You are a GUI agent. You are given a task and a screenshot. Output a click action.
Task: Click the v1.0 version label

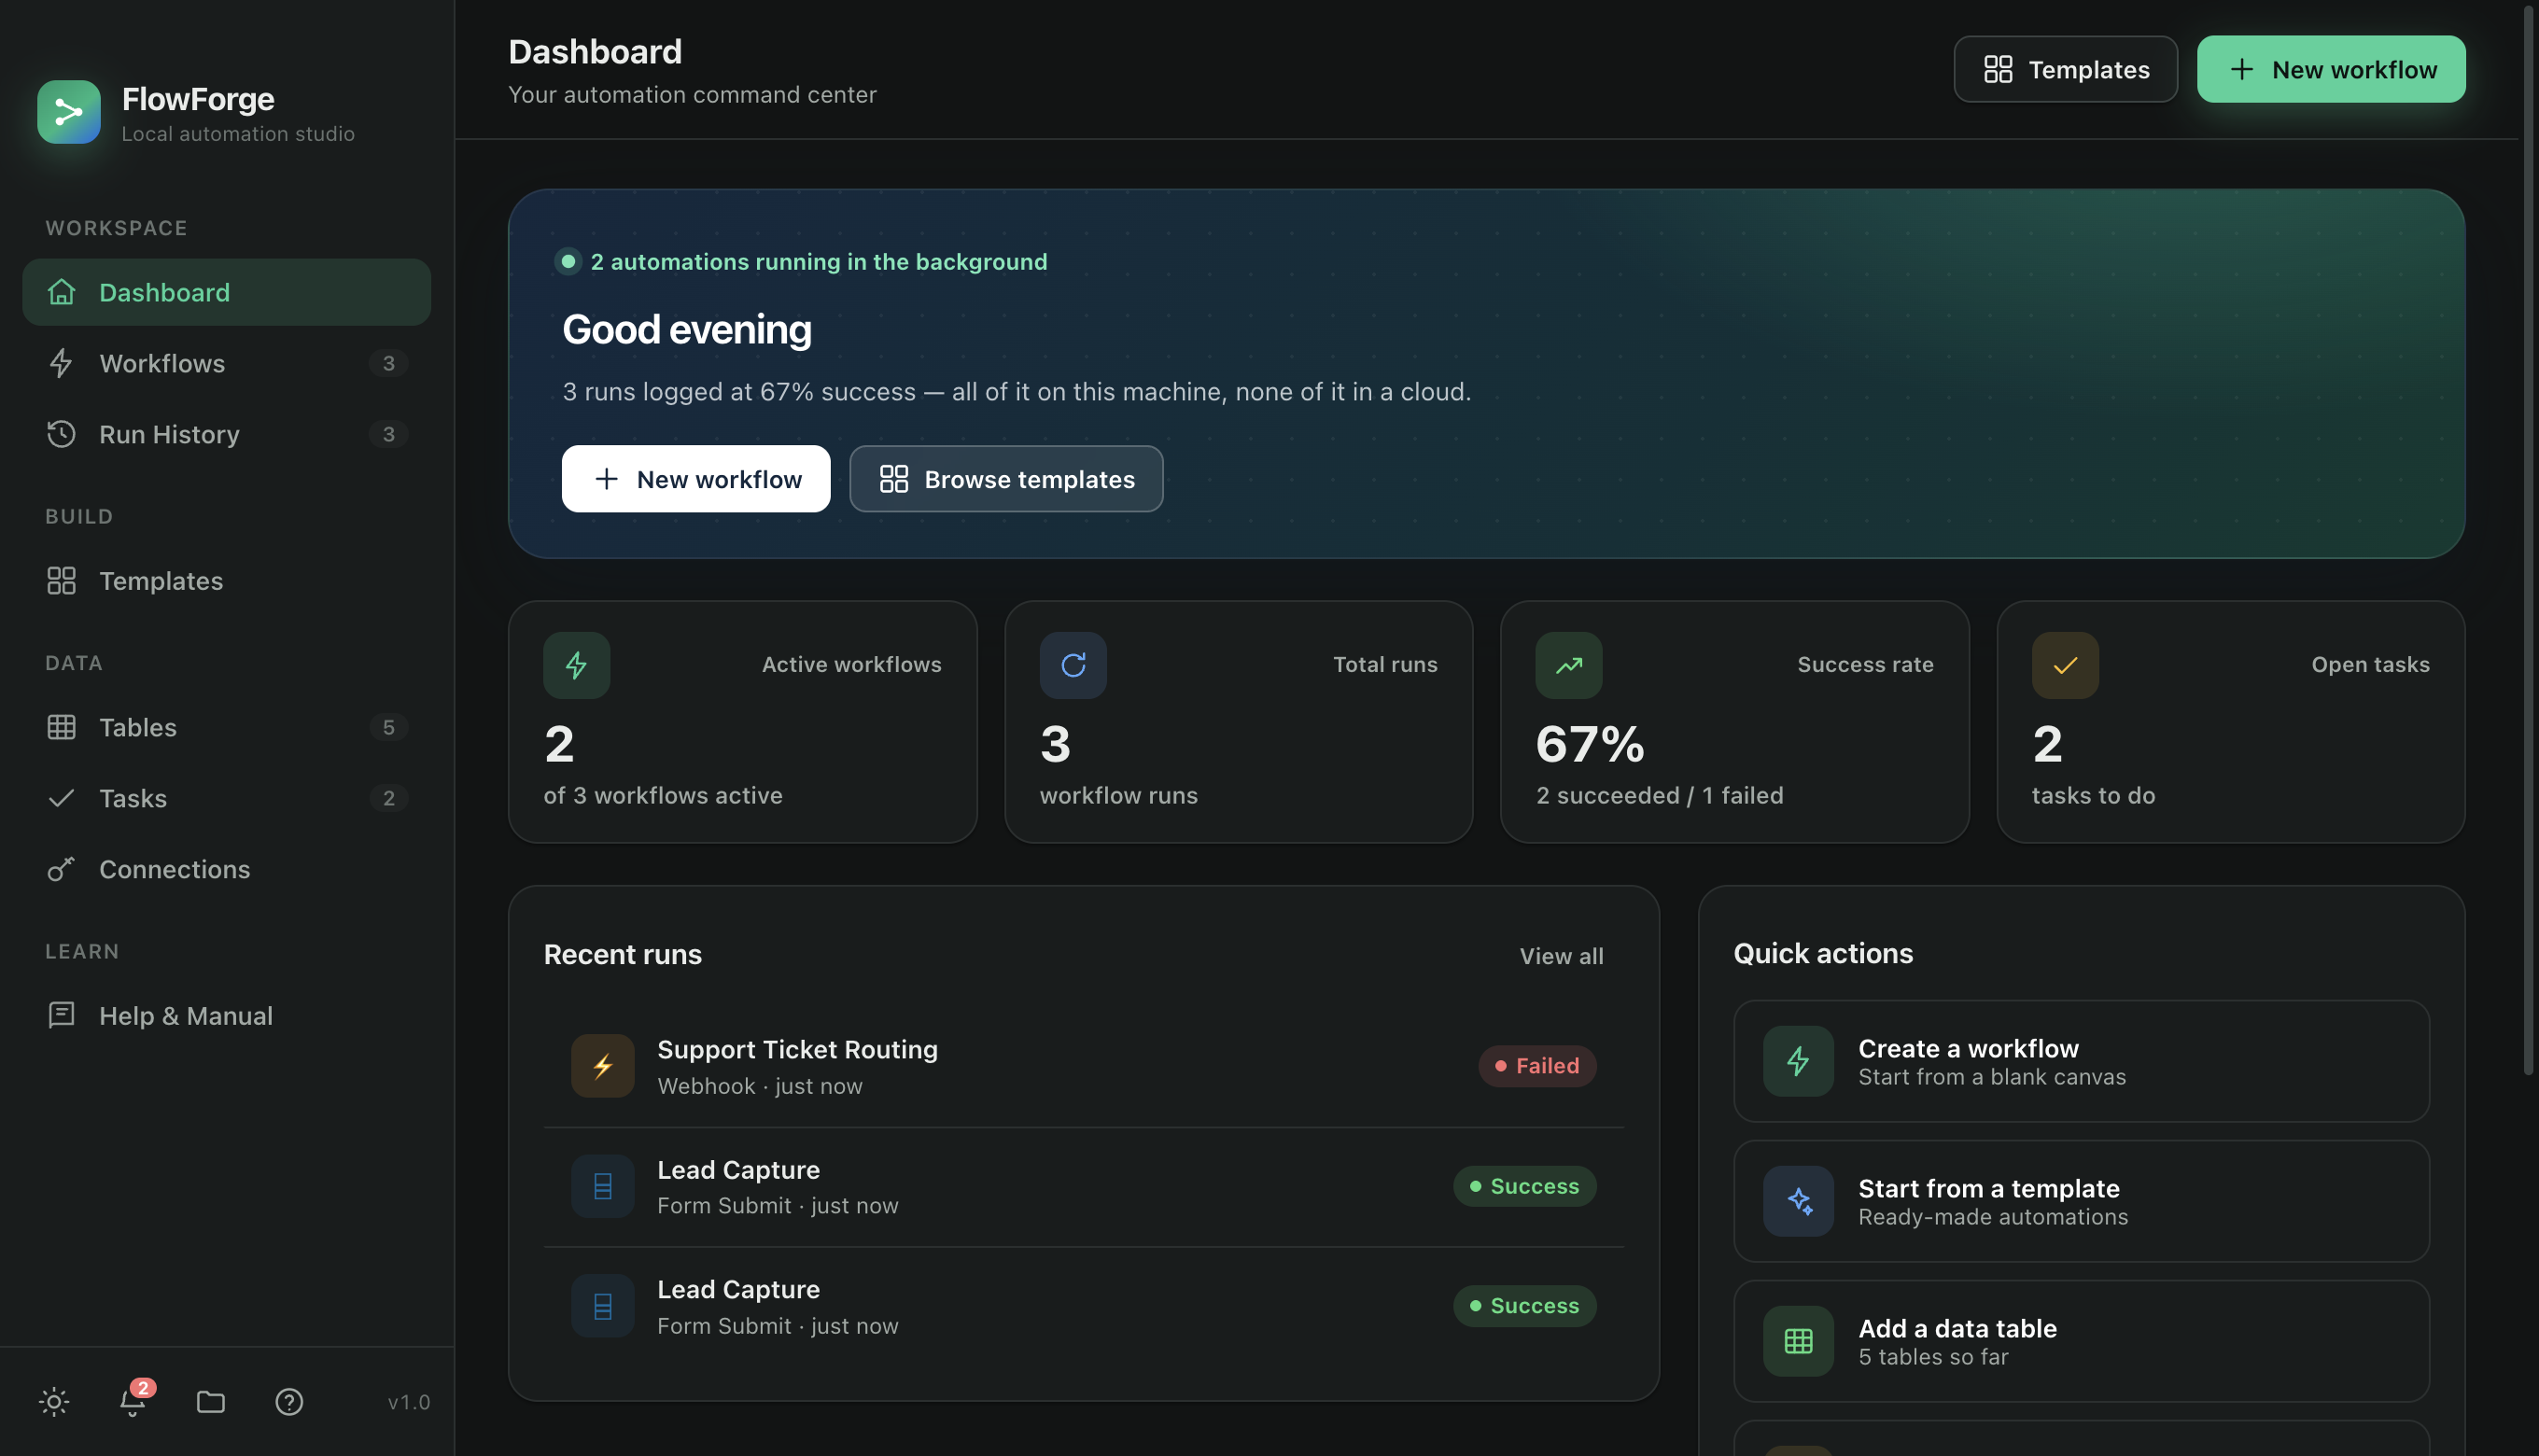409,1402
